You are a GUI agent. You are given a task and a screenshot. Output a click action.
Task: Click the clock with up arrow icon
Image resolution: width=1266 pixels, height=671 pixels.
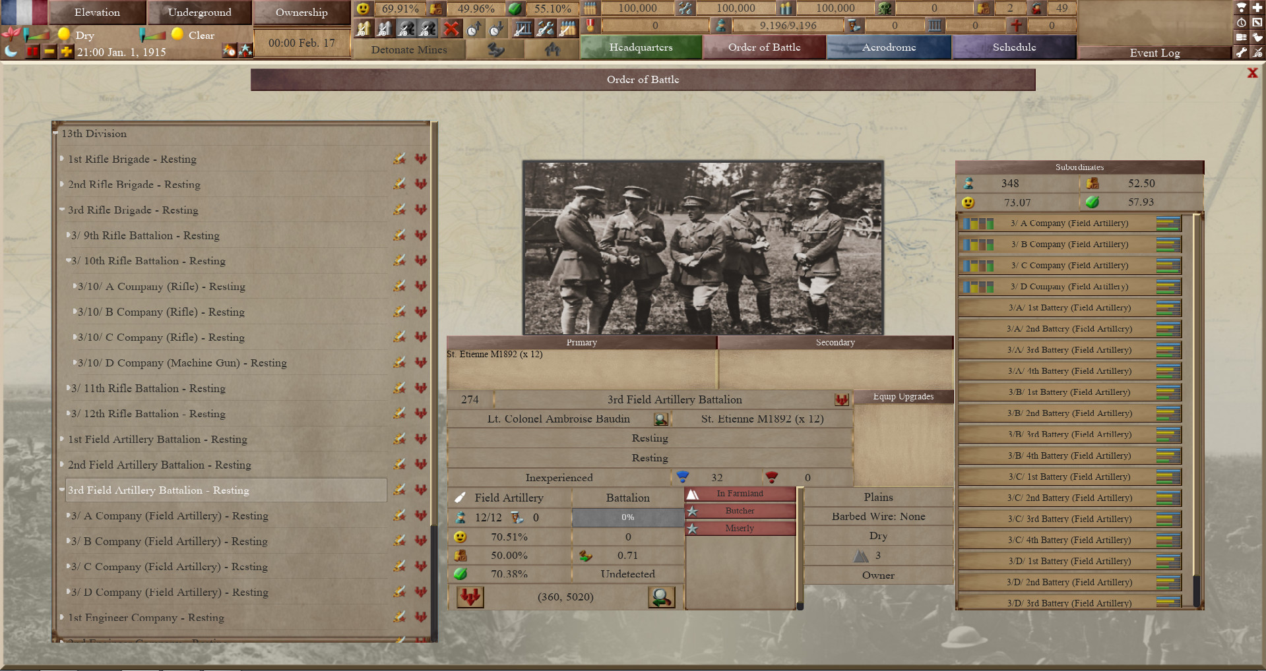click(x=474, y=28)
